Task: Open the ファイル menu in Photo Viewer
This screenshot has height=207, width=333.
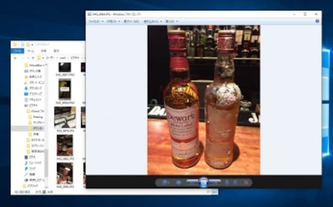Action: pos(96,22)
